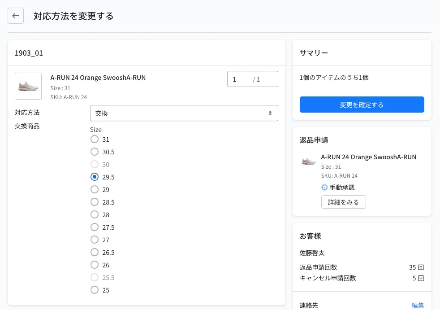Click the shoe thumbnail in order 1903_01

(28, 86)
